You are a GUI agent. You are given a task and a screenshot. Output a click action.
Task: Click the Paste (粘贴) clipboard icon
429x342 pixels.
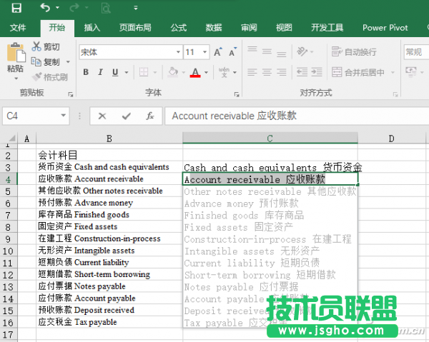tap(14, 56)
